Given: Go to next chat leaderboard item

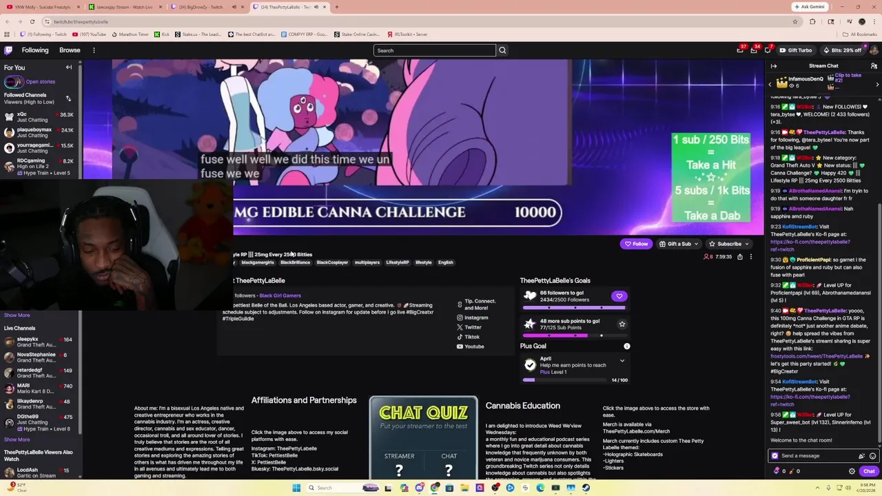Looking at the screenshot, I should (x=877, y=85).
